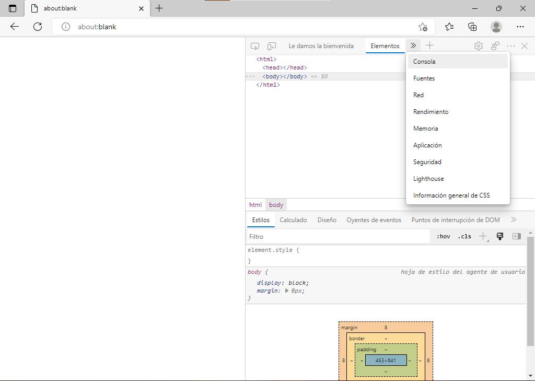The height and width of the screenshot is (381, 535).
Task: Expand the margin shorthand triangle
Action: (287, 291)
